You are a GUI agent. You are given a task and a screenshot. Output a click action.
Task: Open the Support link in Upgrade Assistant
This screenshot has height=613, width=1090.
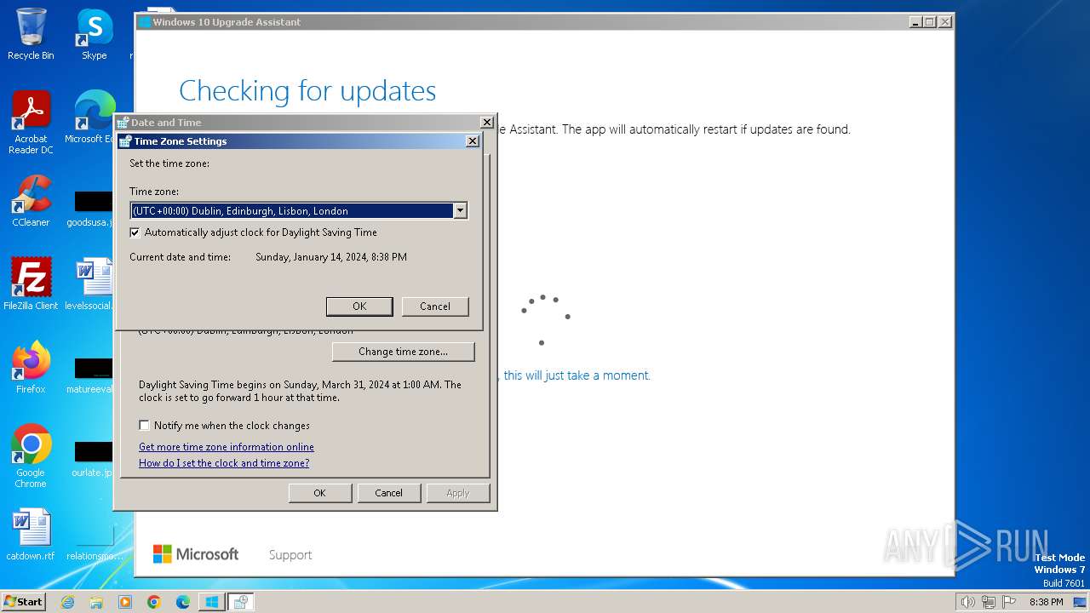tap(290, 555)
